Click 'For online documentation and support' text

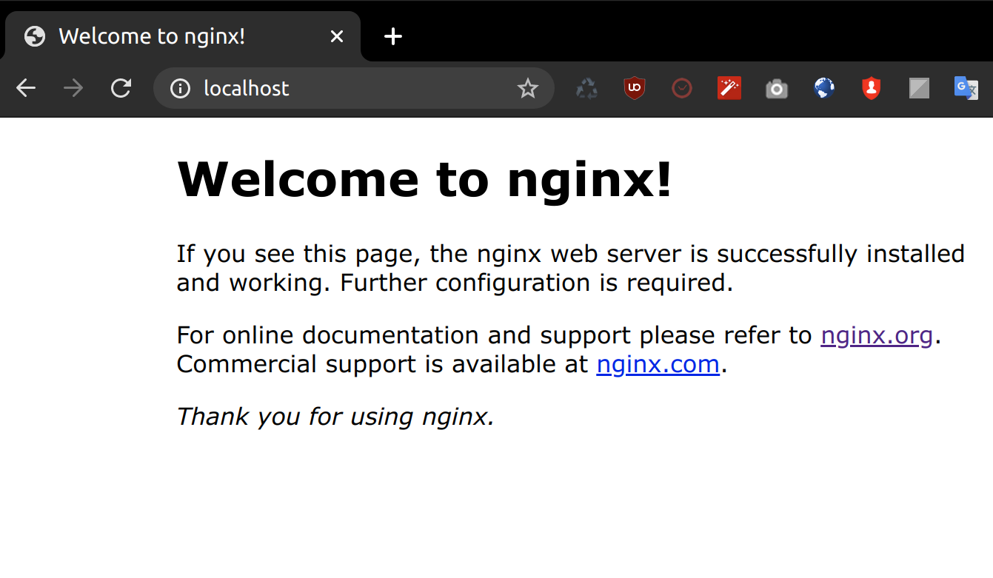[x=404, y=335]
